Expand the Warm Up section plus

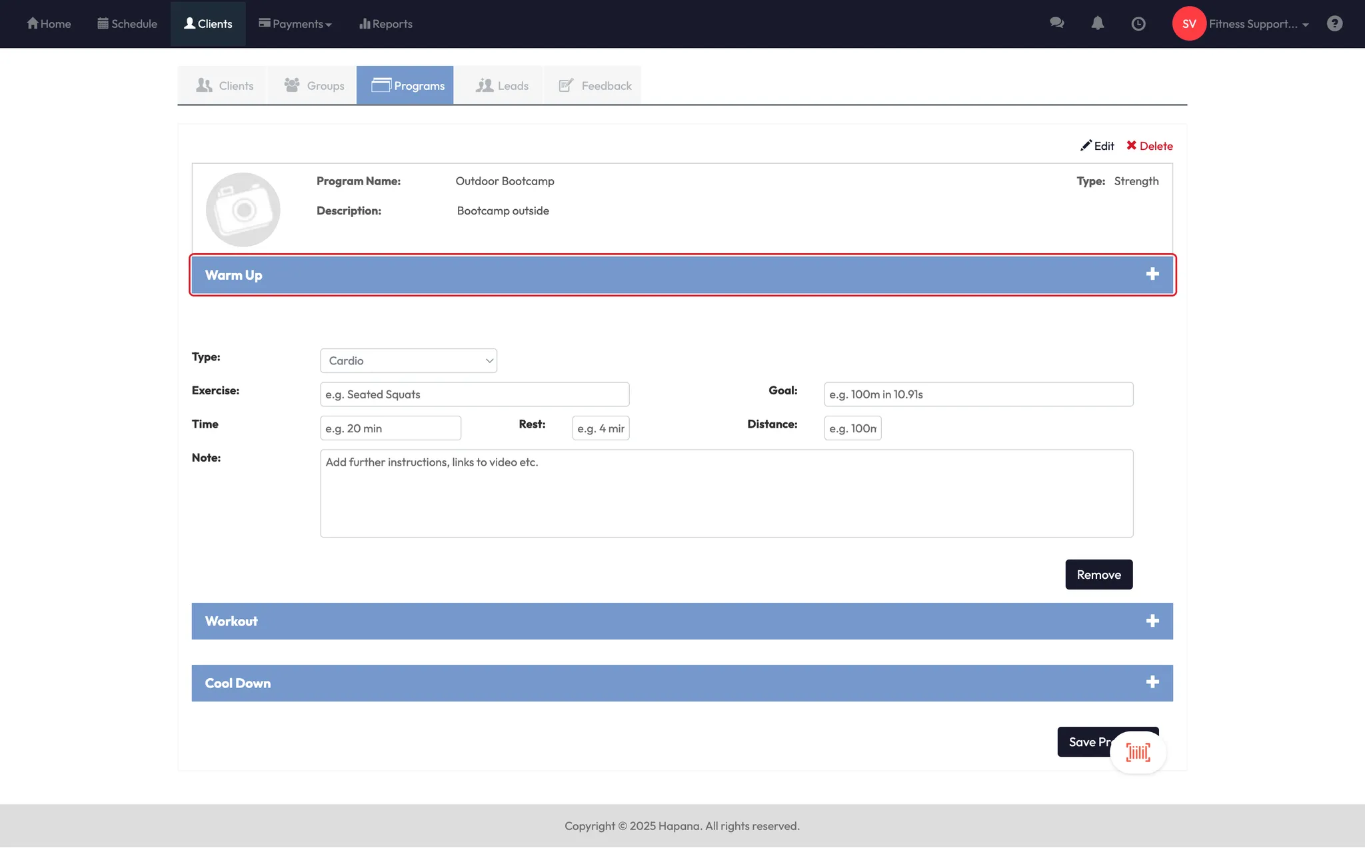coord(1152,274)
